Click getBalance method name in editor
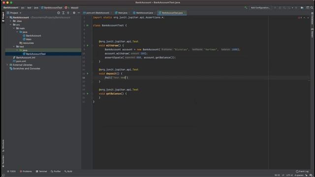 [114, 94]
